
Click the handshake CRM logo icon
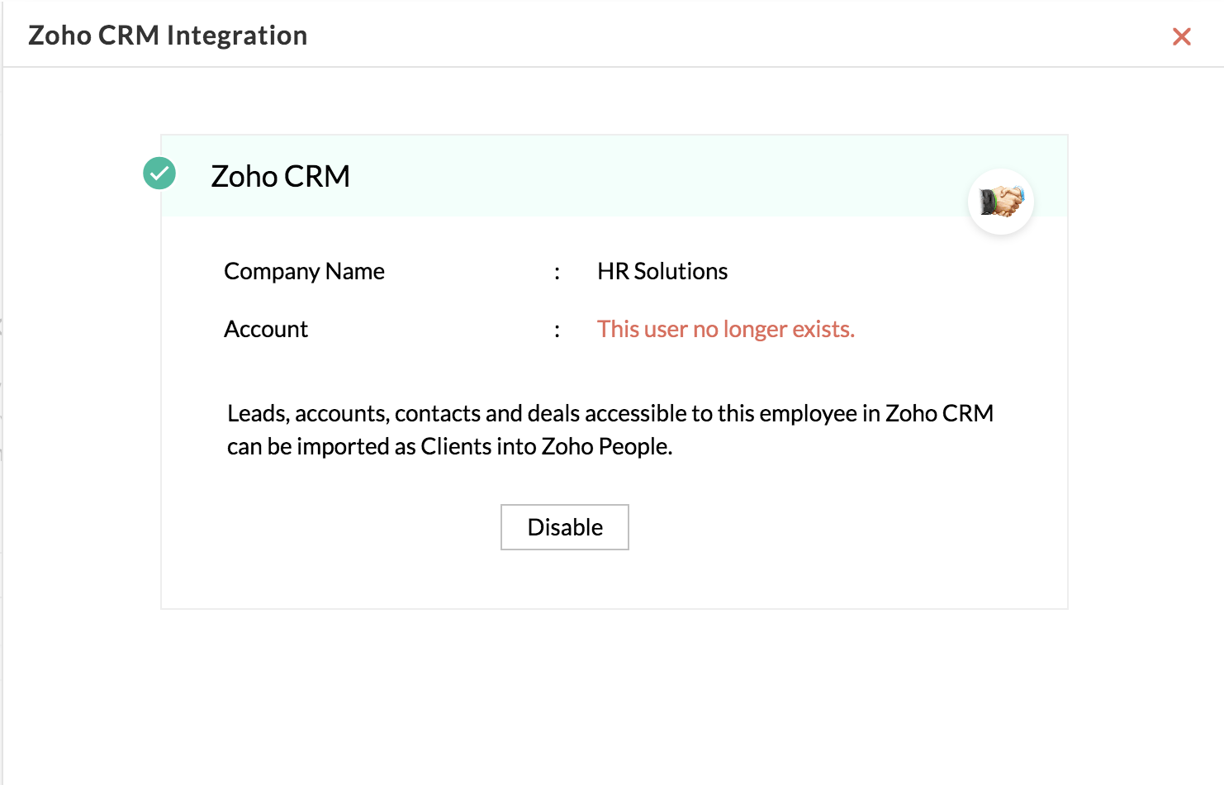(x=1001, y=202)
